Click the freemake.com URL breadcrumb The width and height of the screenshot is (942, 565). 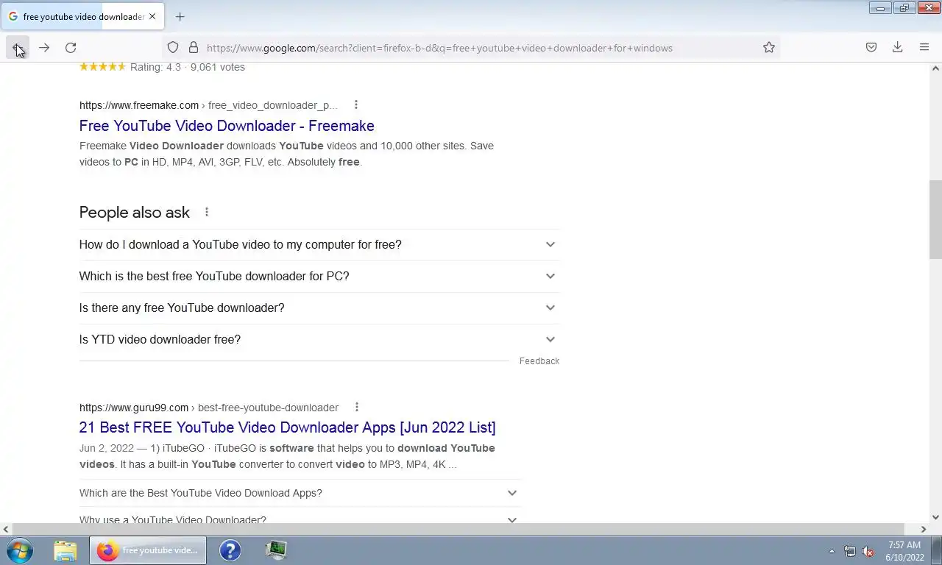coord(208,105)
